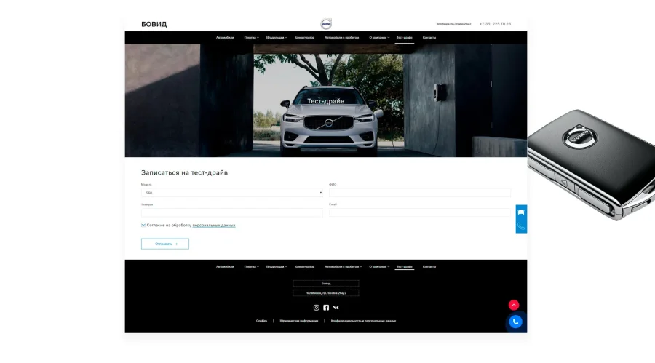Click the arrow inside the Отправить button

coord(177,244)
